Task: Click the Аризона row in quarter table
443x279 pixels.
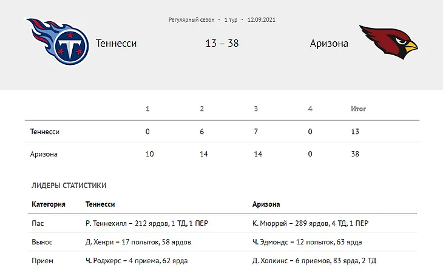Action: click(x=222, y=154)
